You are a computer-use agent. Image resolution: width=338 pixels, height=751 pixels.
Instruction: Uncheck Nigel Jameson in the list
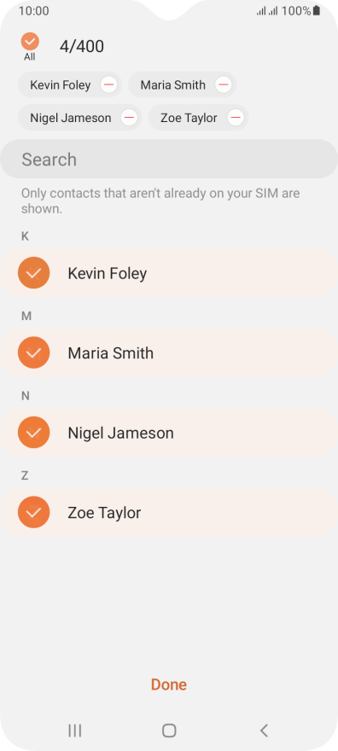[33, 433]
